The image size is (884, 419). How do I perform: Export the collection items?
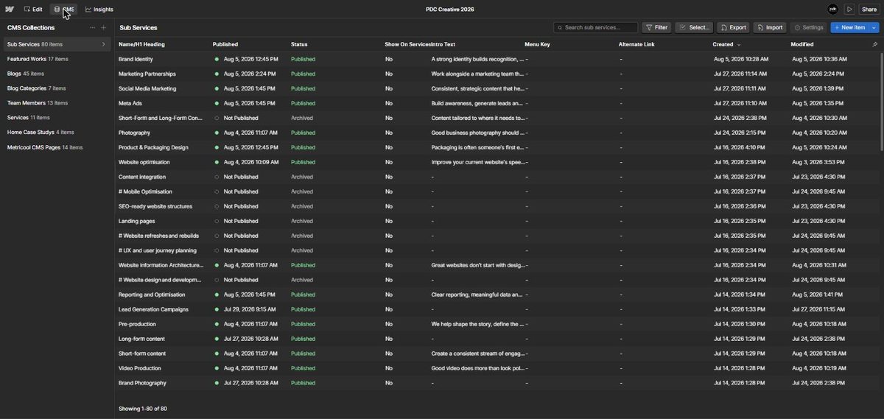[x=733, y=27]
